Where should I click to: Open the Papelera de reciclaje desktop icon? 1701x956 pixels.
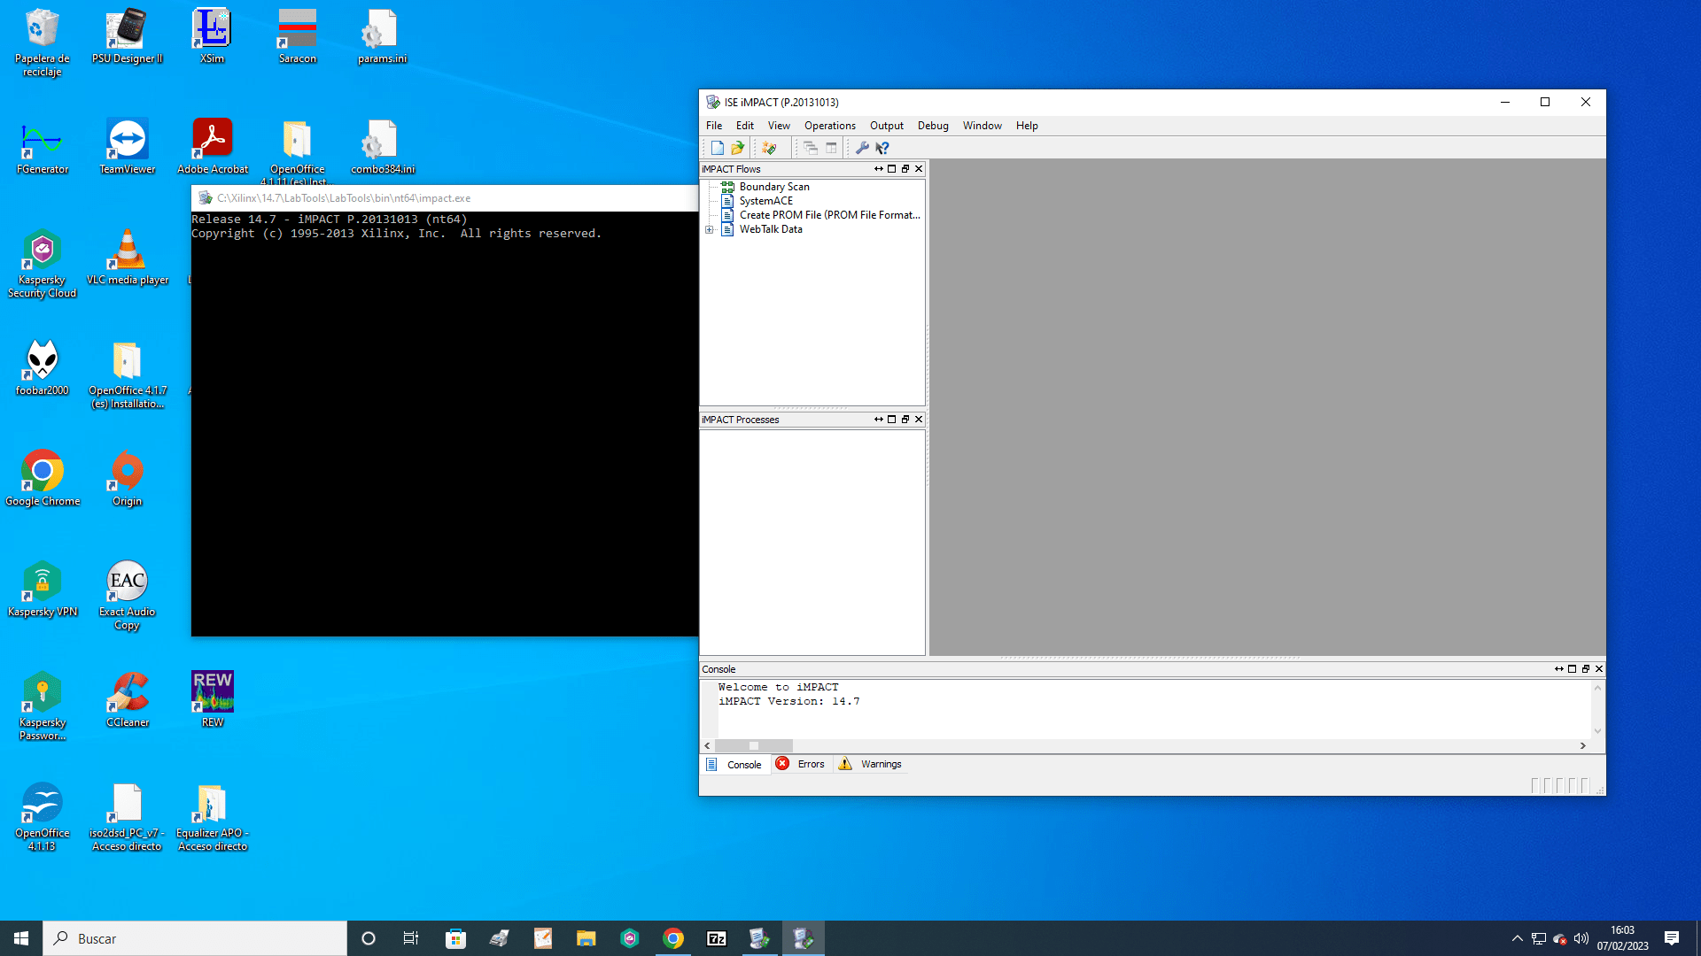coord(43,42)
